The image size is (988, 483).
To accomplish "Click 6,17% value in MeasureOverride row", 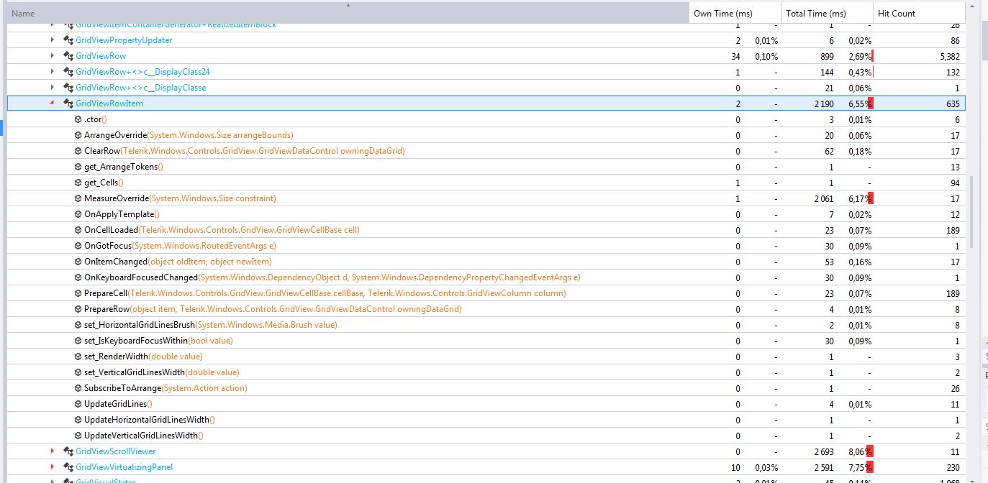I will [x=860, y=198].
